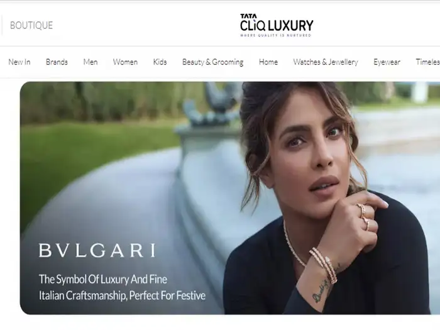Click the Where Quality Is Nurtured tagline
This screenshot has height=330, width=440.
[275, 35]
